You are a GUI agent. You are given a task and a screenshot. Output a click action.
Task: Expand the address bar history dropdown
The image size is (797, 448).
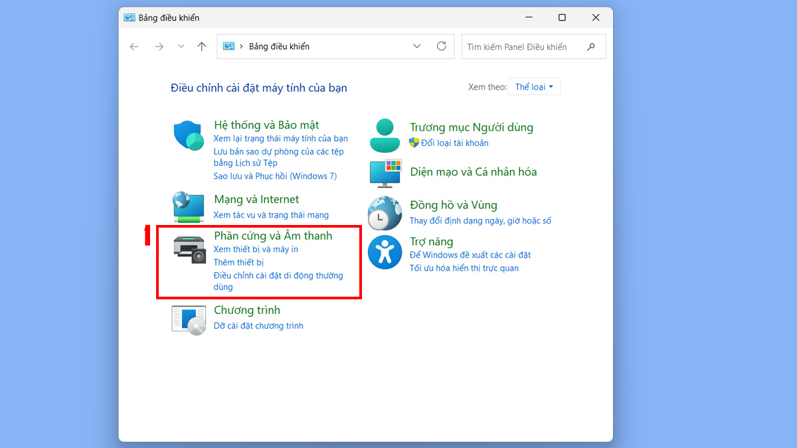pyautogui.click(x=417, y=46)
